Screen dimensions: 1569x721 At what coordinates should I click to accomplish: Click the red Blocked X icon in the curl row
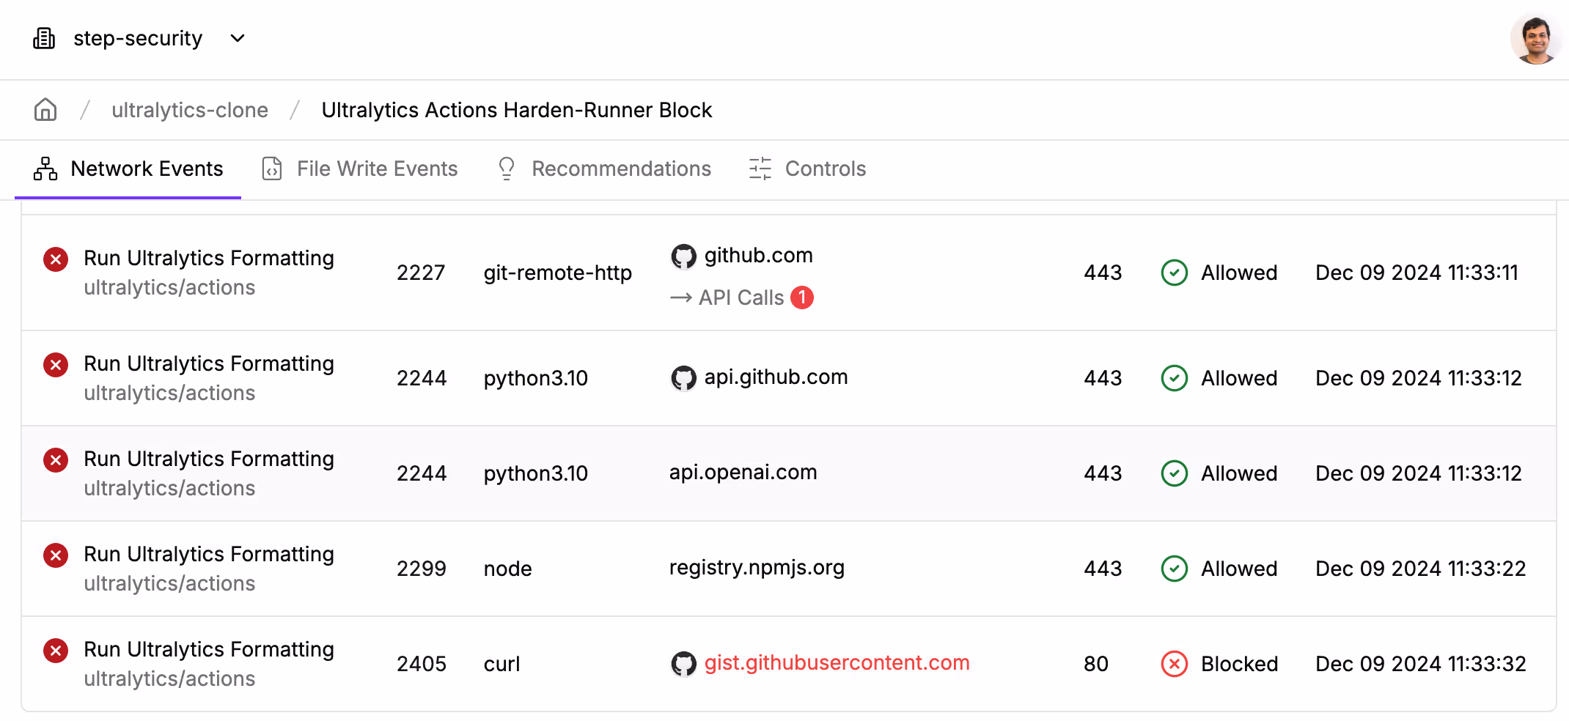coord(1175,664)
